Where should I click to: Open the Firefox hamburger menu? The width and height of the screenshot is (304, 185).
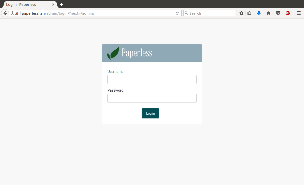click(x=299, y=13)
